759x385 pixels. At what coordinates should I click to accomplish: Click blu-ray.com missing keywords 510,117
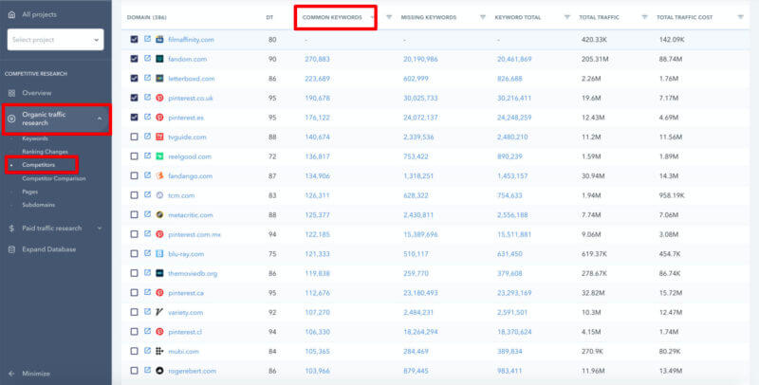point(416,254)
